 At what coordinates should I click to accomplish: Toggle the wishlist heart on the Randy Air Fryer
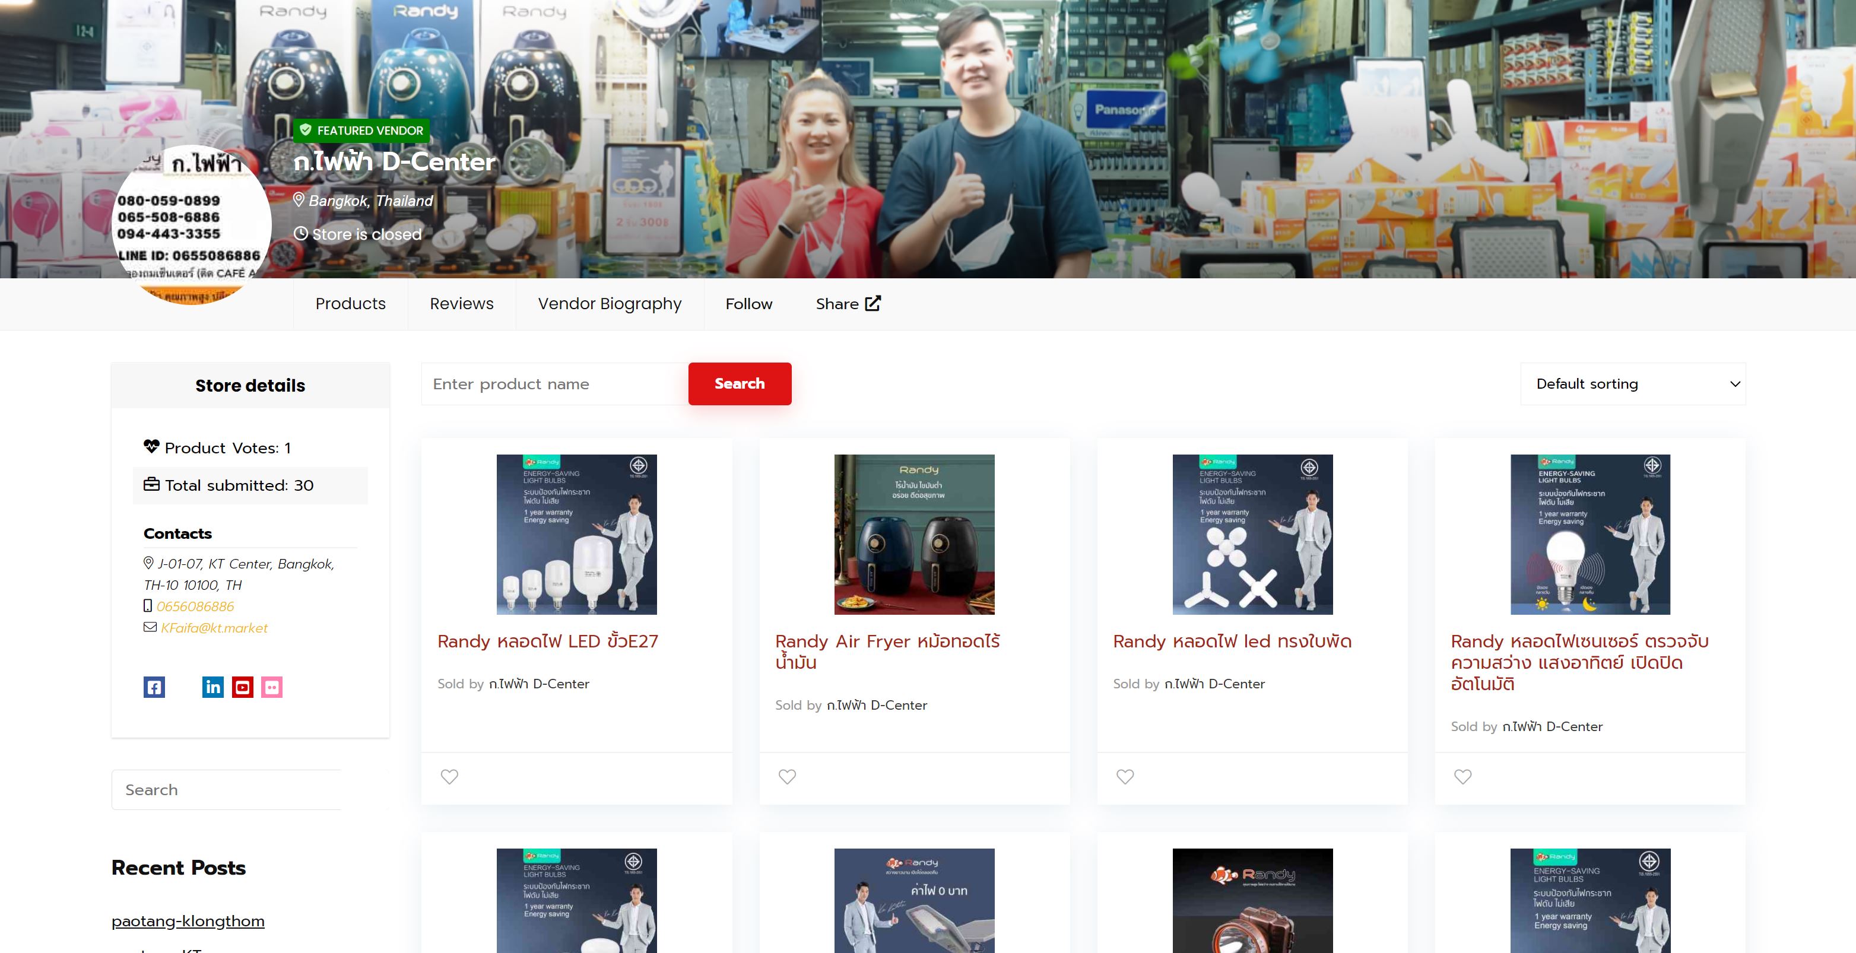tap(788, 777)
